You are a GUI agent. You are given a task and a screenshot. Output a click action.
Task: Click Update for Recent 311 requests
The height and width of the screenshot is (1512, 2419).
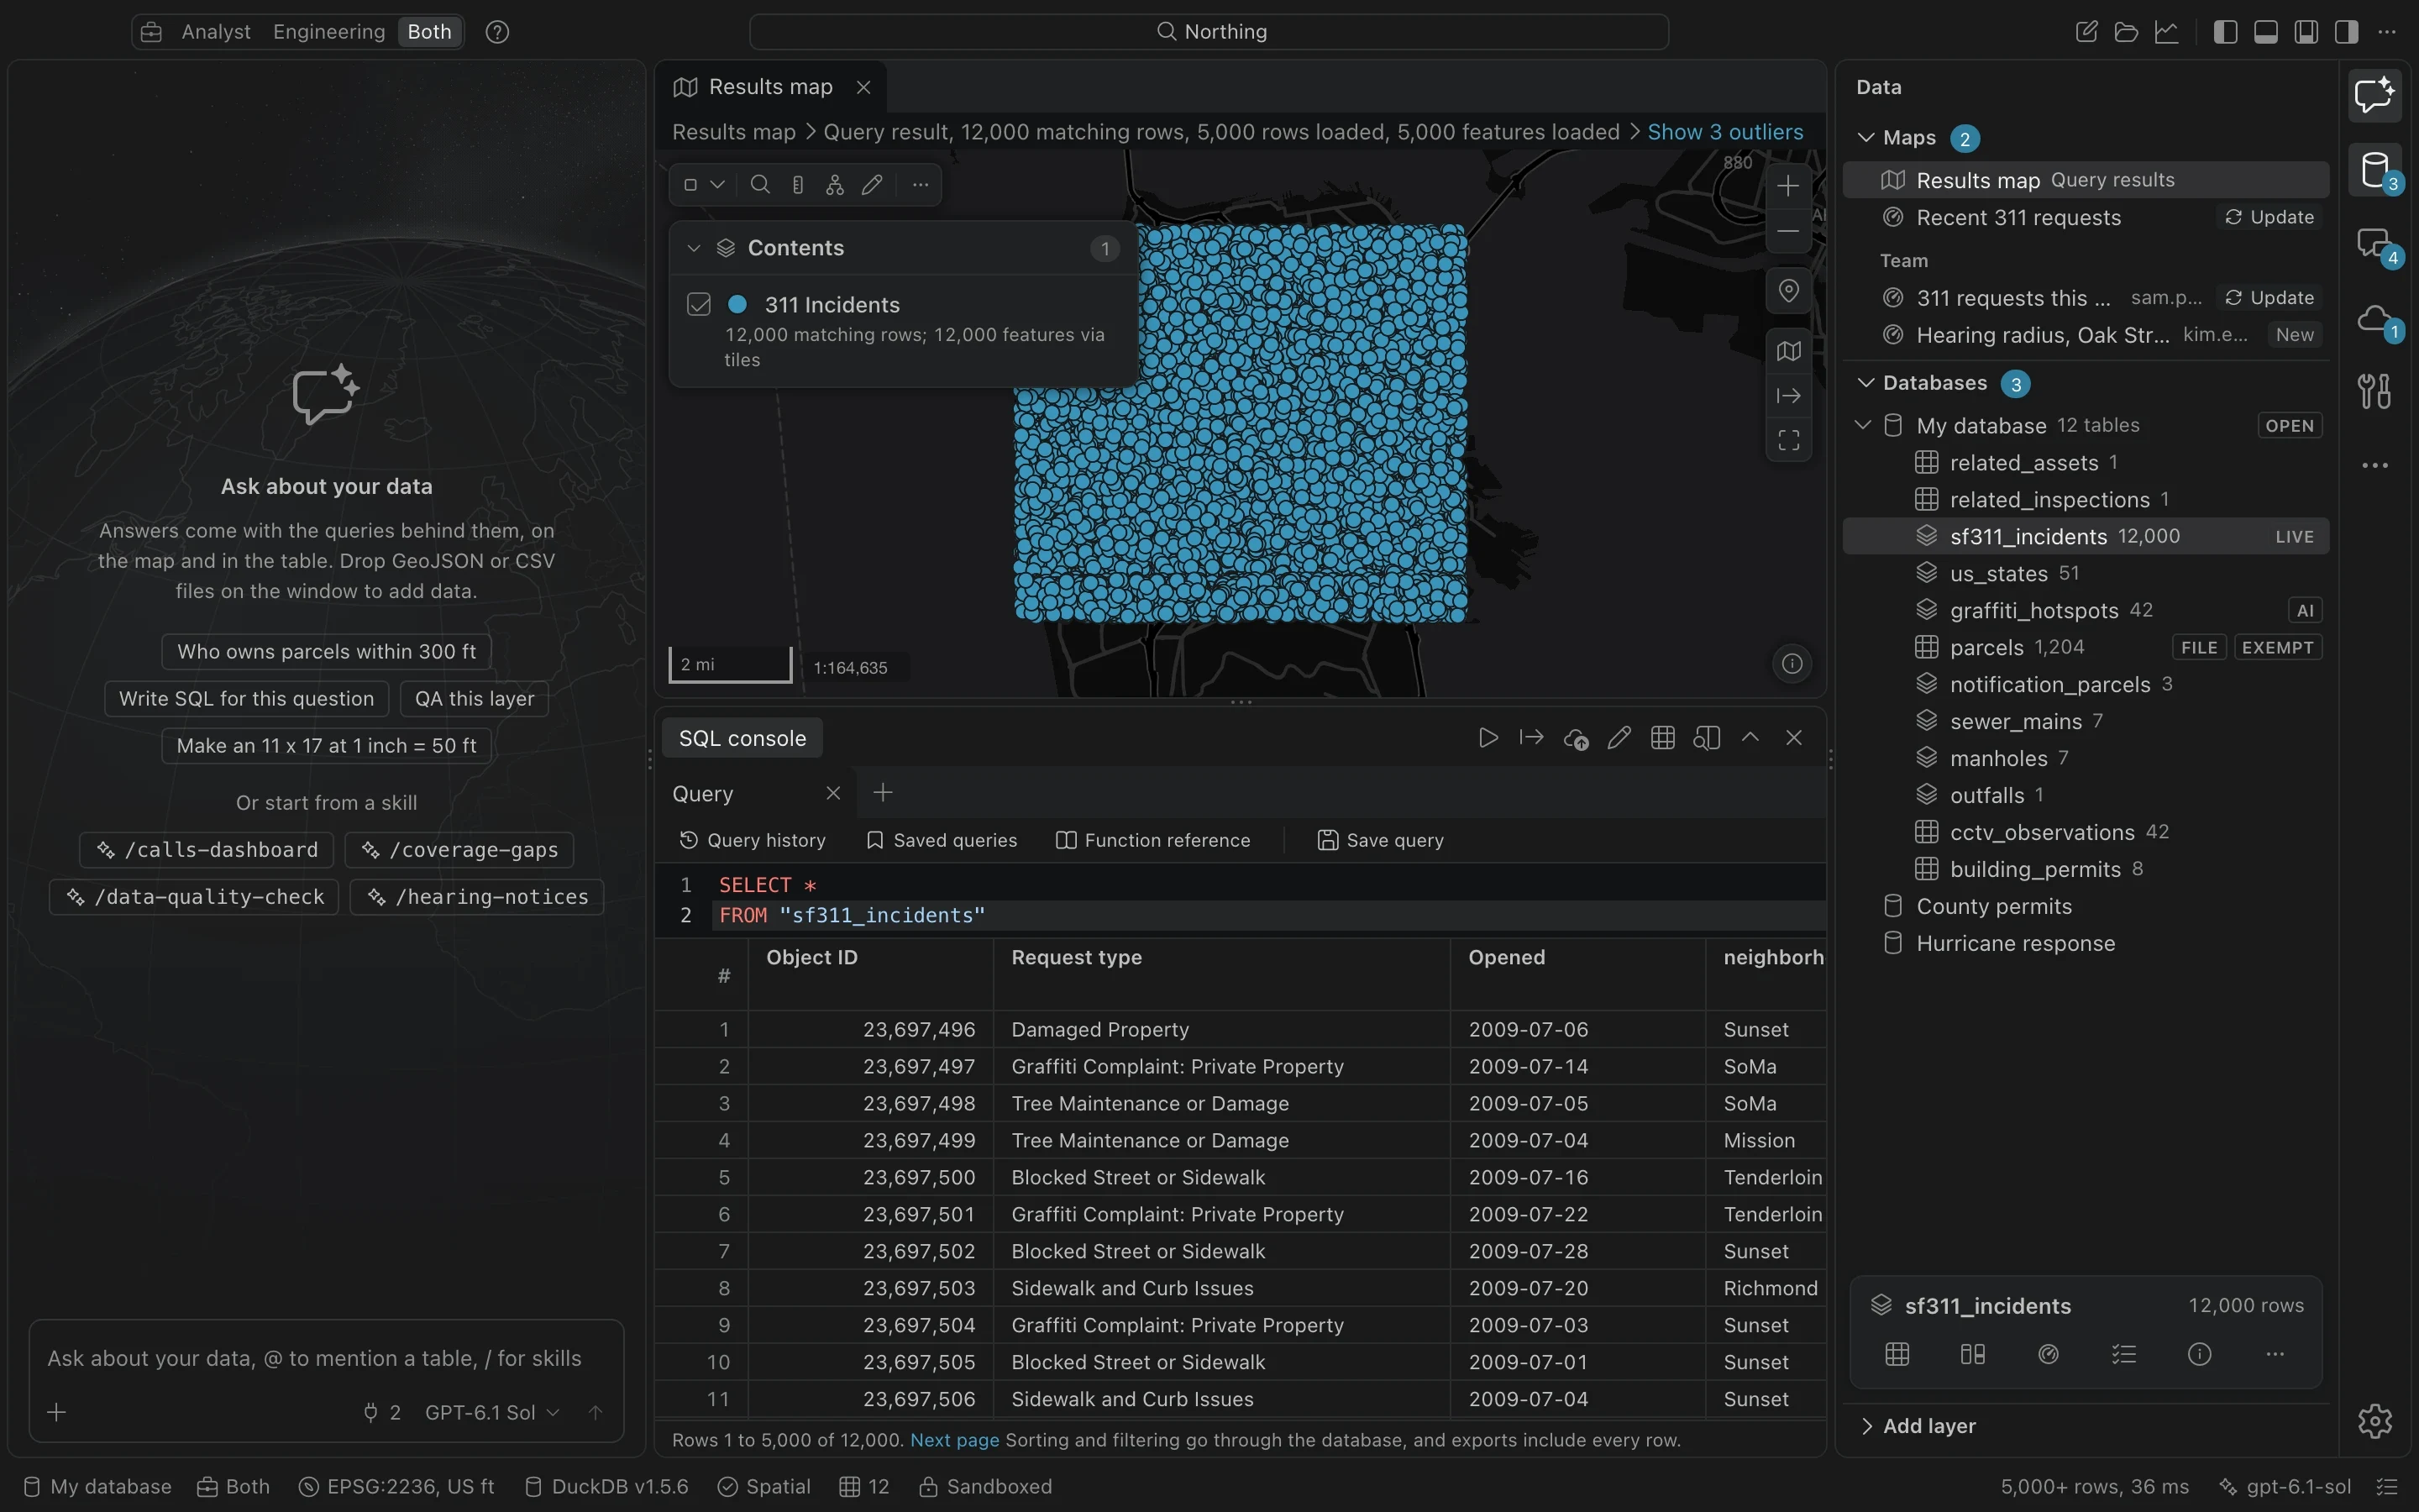coord(2269,217)
